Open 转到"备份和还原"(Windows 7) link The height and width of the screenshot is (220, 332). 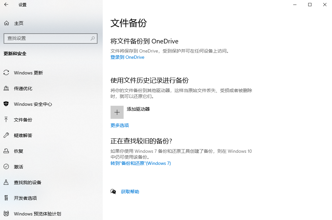point(140,163)
